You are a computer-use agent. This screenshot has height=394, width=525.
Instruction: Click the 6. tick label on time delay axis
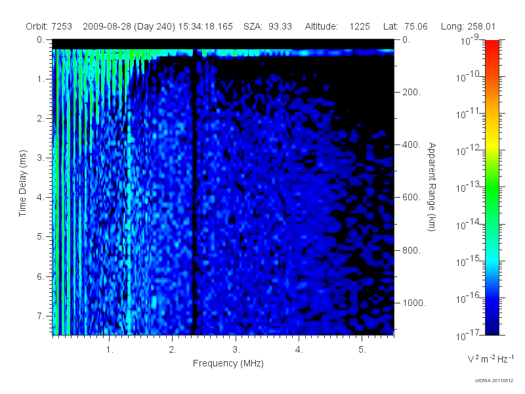(40, 276)
